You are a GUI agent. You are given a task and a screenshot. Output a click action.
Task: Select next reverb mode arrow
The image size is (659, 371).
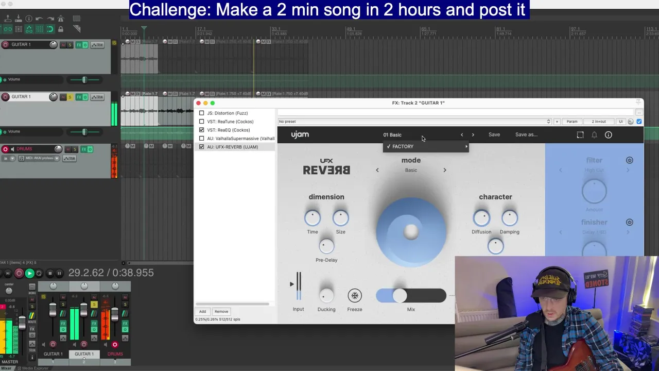[x=445, y=170]
